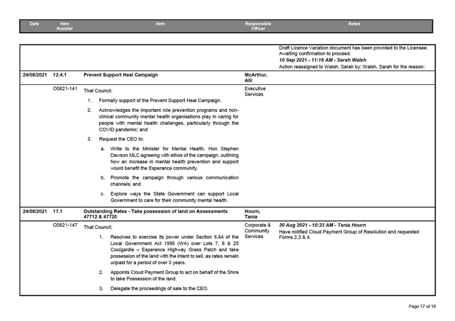Click the Page 17 of 18 footer
This screenshot has width=455, height=321.
tap(422, 306)
